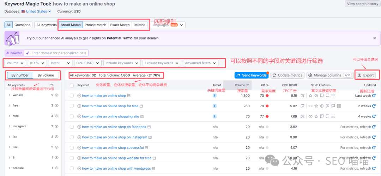This screenshot has width=381, height=176.
Task: Select the Exact Match tab
Action: tap(120, 25)
